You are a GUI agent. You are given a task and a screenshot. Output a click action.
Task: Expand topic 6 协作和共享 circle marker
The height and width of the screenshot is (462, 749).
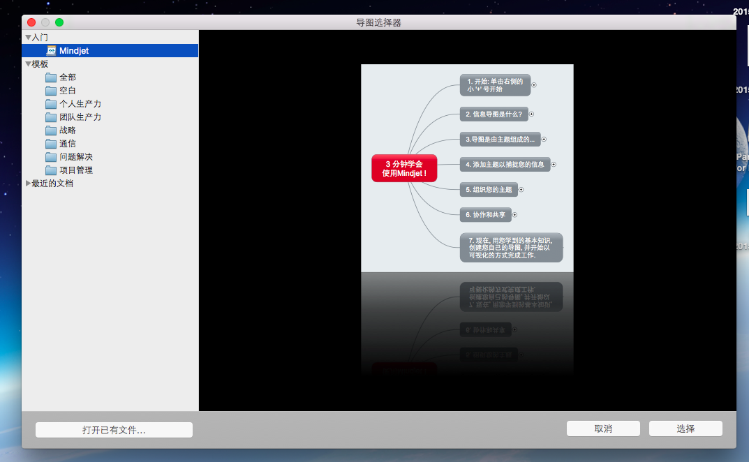point(514,215)
